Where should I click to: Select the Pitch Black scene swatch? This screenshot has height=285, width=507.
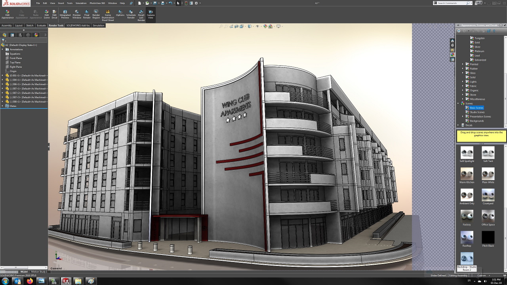[x=488, y=237]
